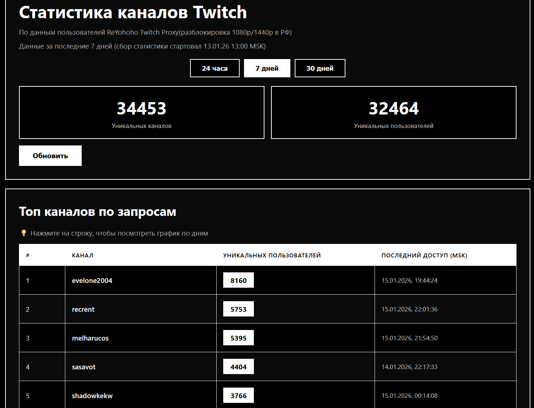Click the Обновить button
The image size is (534, 408).
pyautogui.click(x=50, y=156)
